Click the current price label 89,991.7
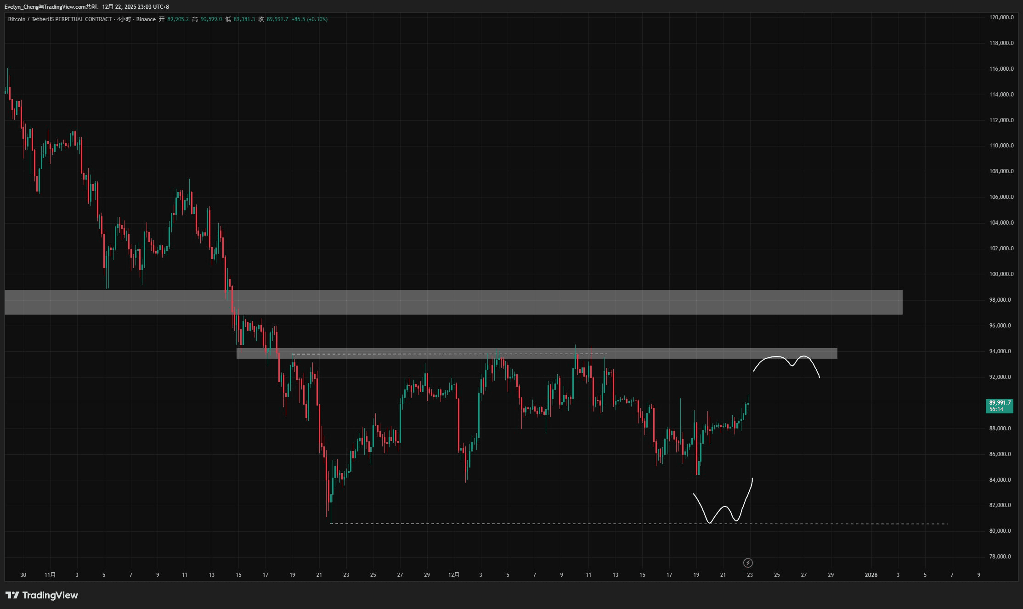 (1000, 403)
